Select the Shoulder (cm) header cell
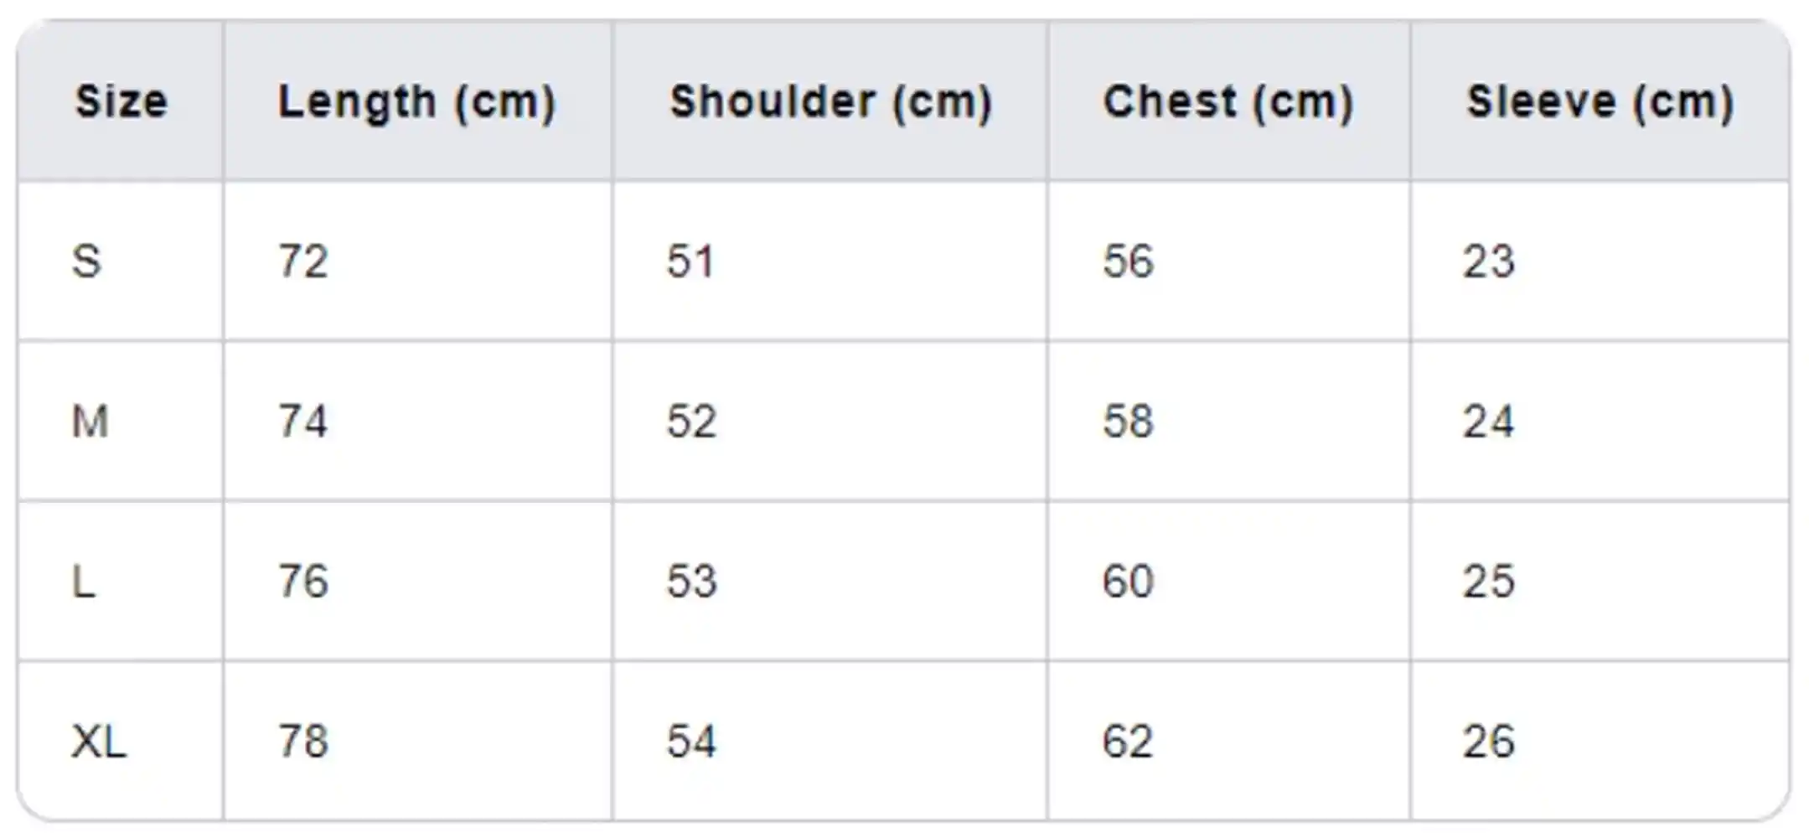Image resolution: width=1809 pixels, height=838 pixels. coord(830,102)
